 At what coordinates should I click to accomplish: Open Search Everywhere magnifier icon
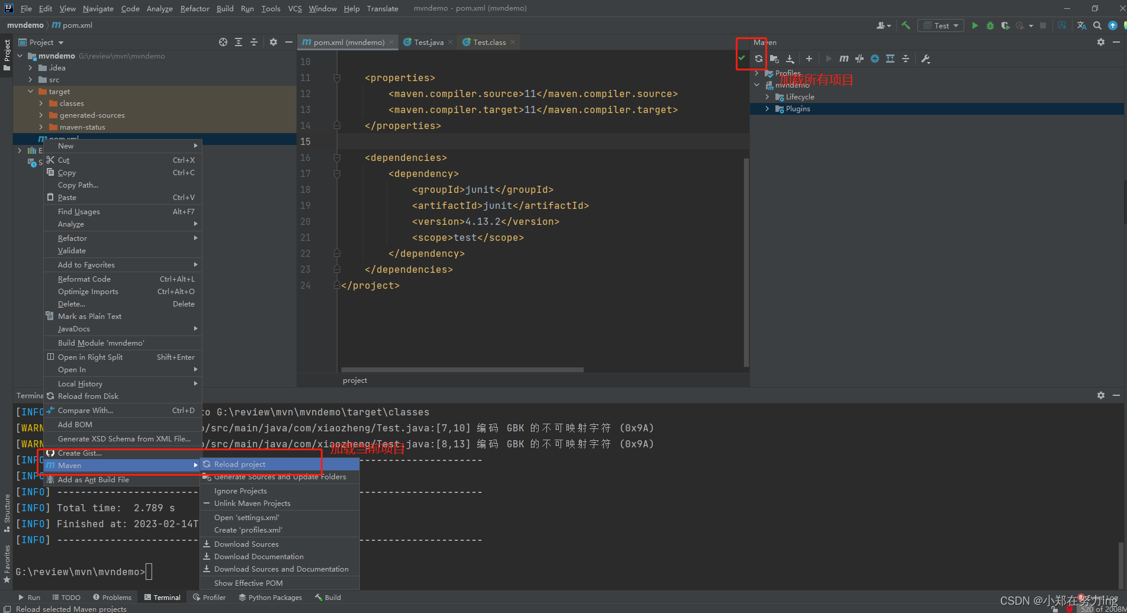click(1097, 25)
